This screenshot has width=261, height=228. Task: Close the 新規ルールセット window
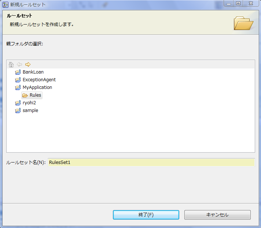click(251, 3)
